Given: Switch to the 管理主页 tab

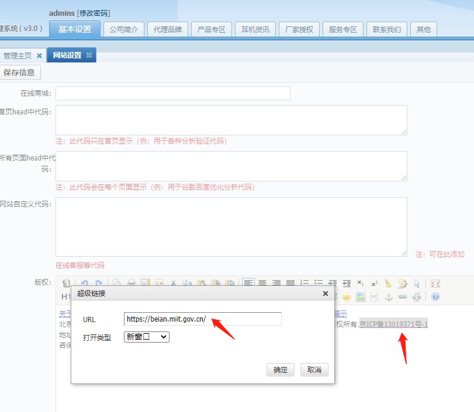Looking at the screenshot, I should click(18, 55).
